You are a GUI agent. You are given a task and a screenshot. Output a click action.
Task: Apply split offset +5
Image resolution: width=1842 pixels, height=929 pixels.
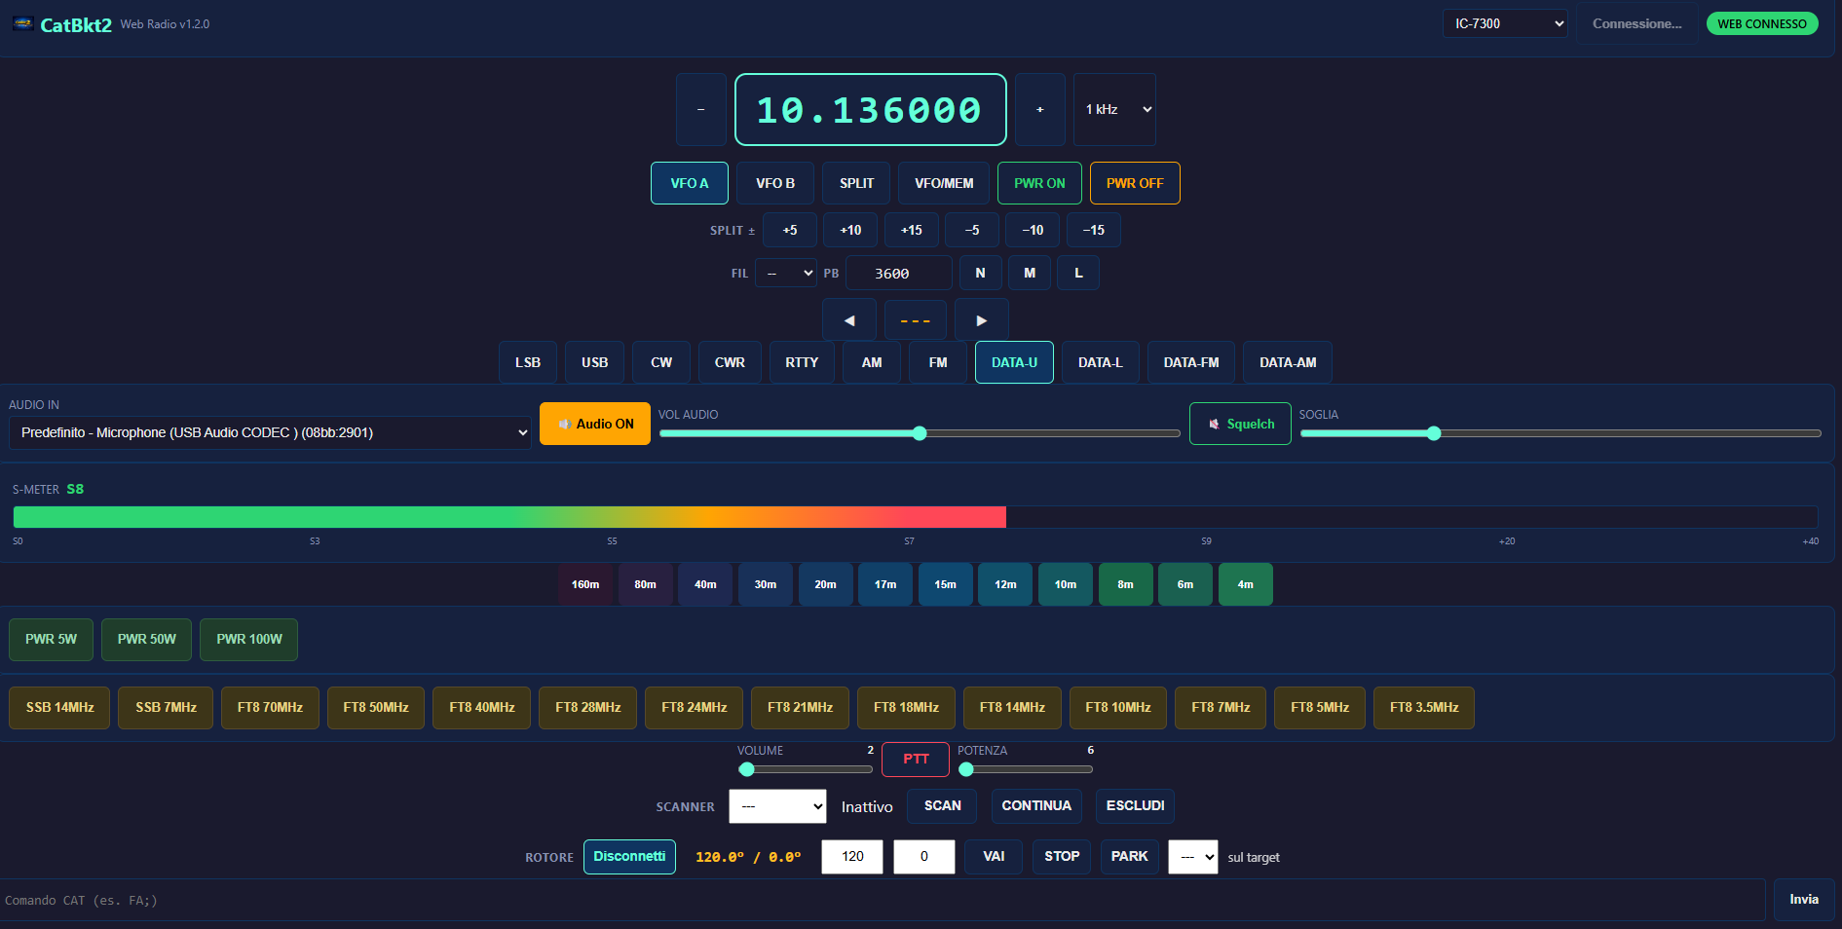click(x=790, y=230)
